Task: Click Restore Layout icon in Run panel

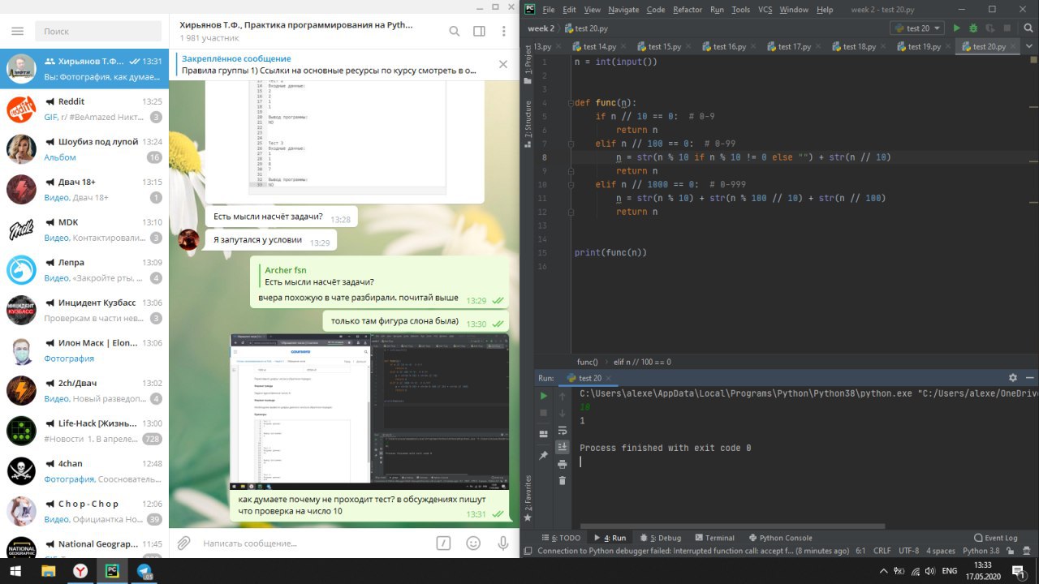Action: pos(544,435)
